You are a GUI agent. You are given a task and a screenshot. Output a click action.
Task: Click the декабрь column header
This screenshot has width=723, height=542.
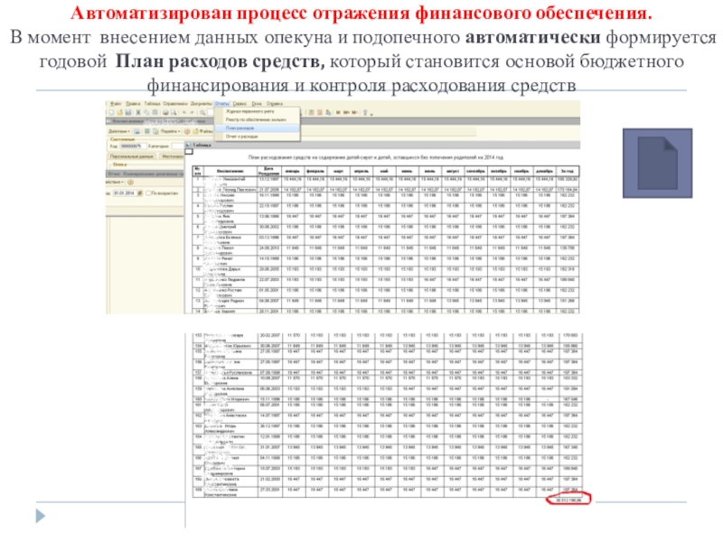click(x=545, y=171)
